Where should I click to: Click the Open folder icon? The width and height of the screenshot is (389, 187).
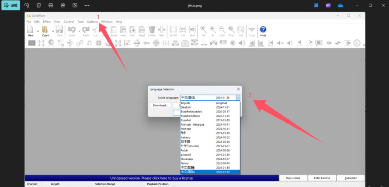click(x=45, y=30)
